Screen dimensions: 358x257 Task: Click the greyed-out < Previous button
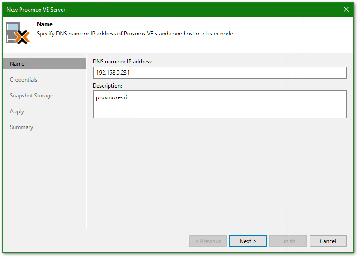pos(208,241)
